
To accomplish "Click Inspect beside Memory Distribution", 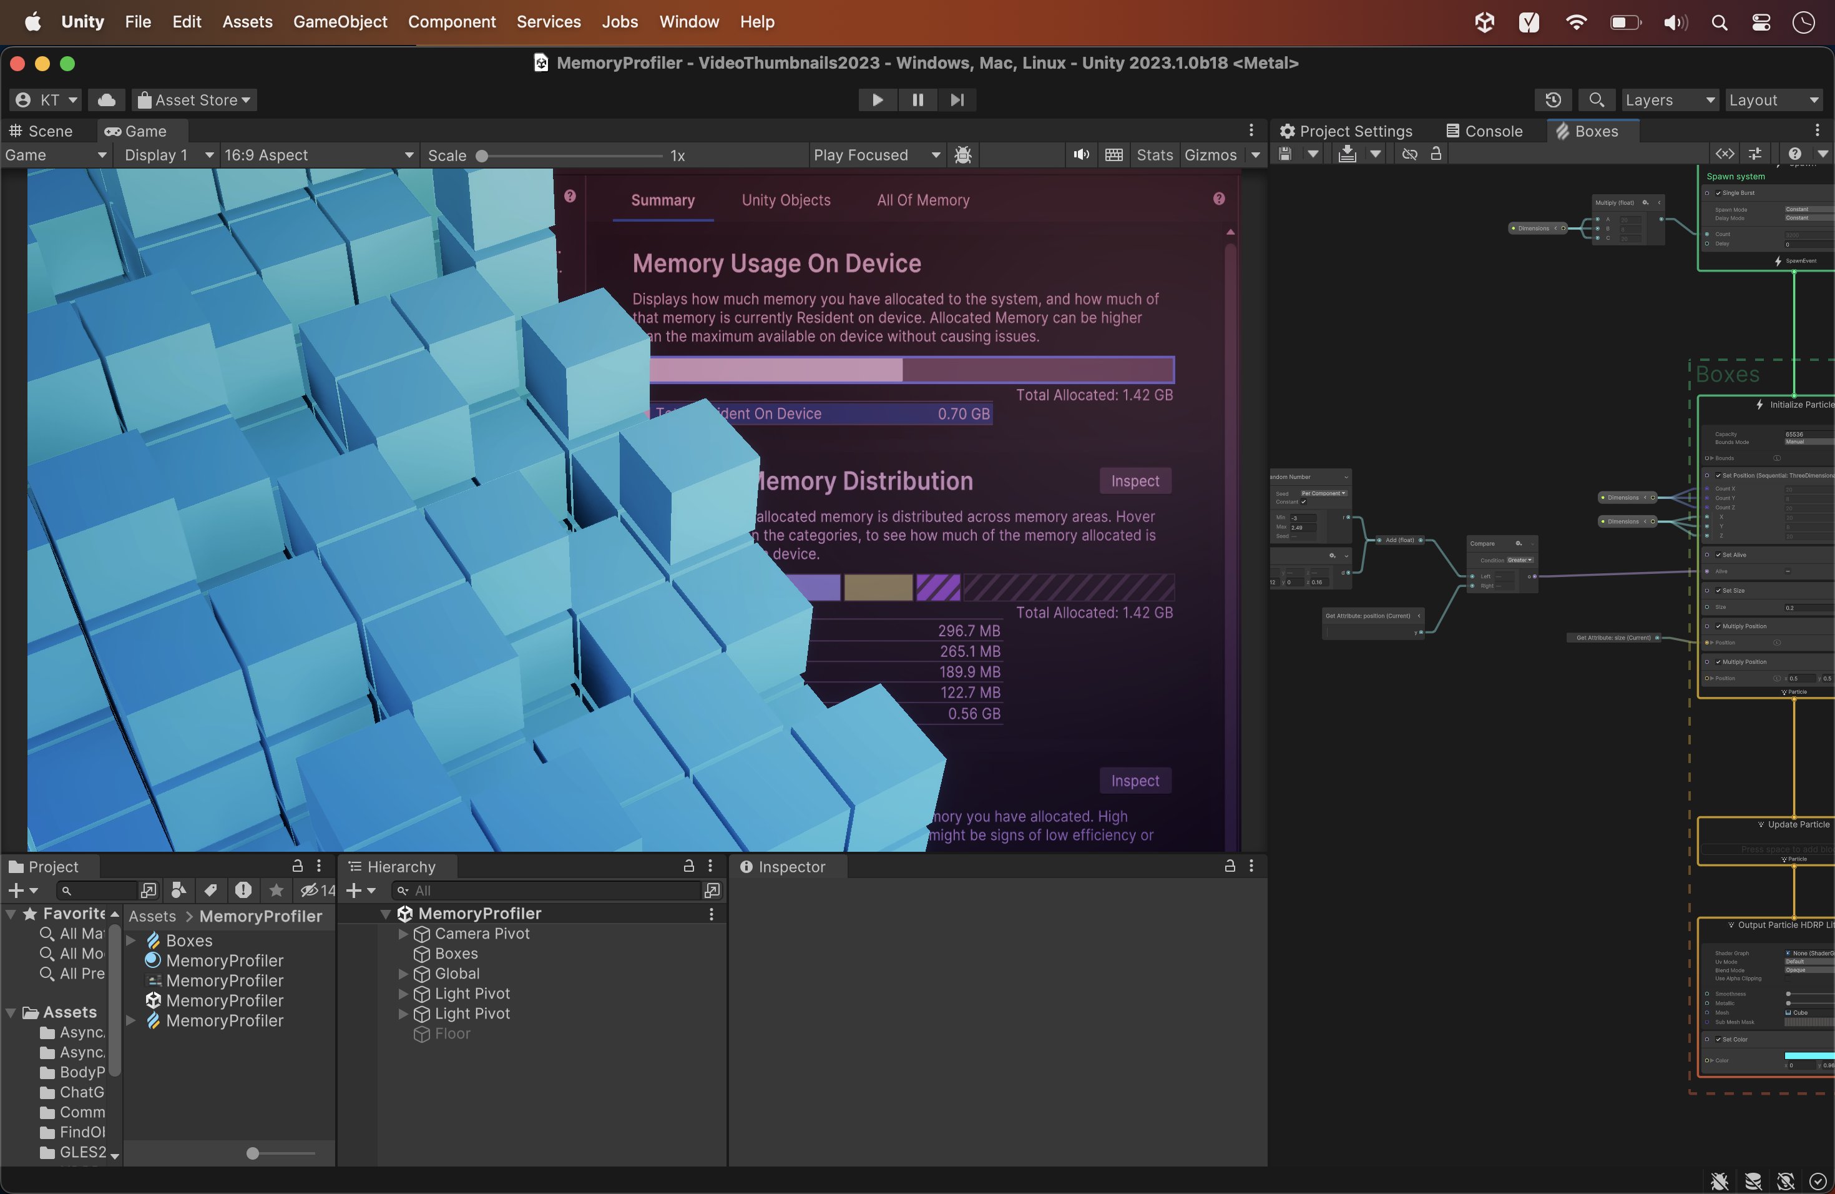I will point(1135,480).
